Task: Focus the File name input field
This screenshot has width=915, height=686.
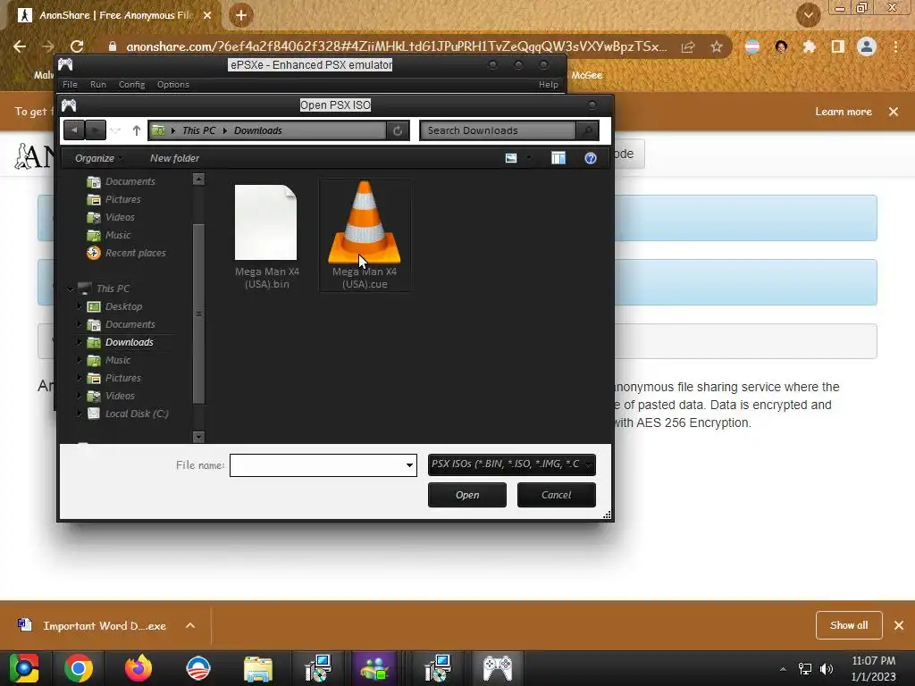Action: 316,464
